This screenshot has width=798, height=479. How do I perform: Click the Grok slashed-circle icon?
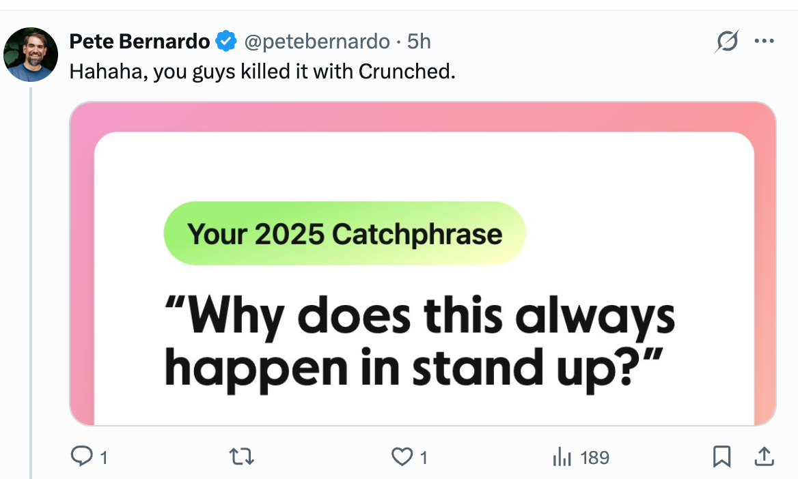click(x=726, y=42)
